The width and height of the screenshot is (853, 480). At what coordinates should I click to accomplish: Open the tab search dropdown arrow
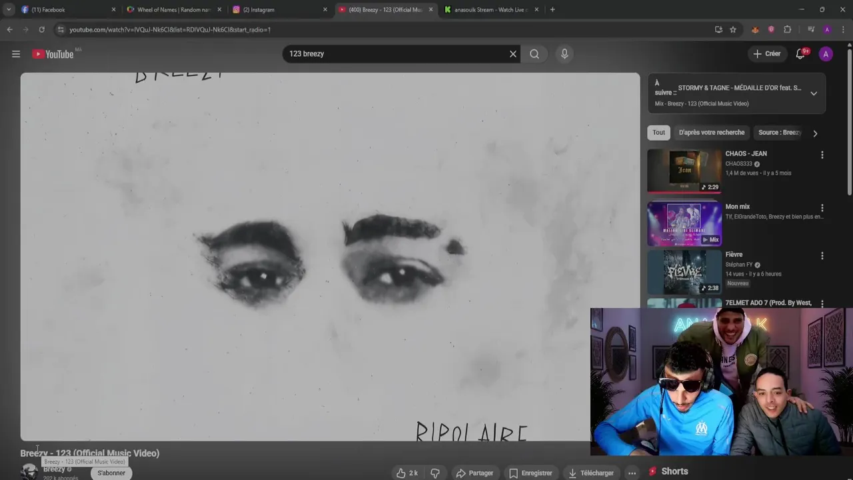[x=8, y=9]
